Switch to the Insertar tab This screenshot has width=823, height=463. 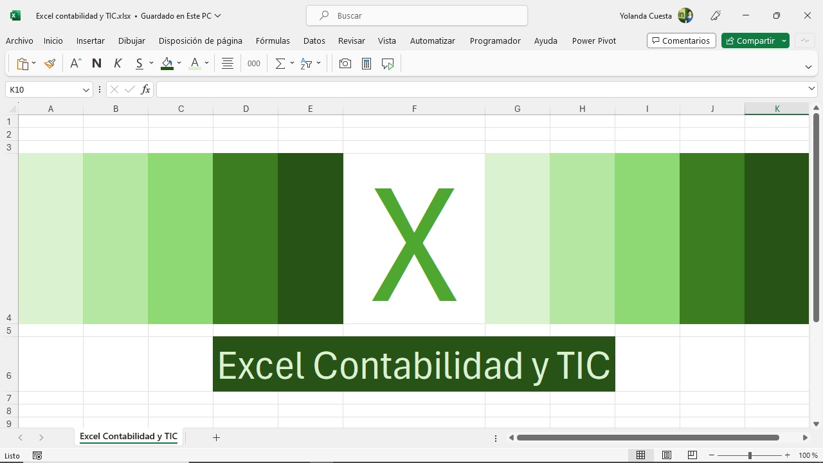[x=91, y=41]
